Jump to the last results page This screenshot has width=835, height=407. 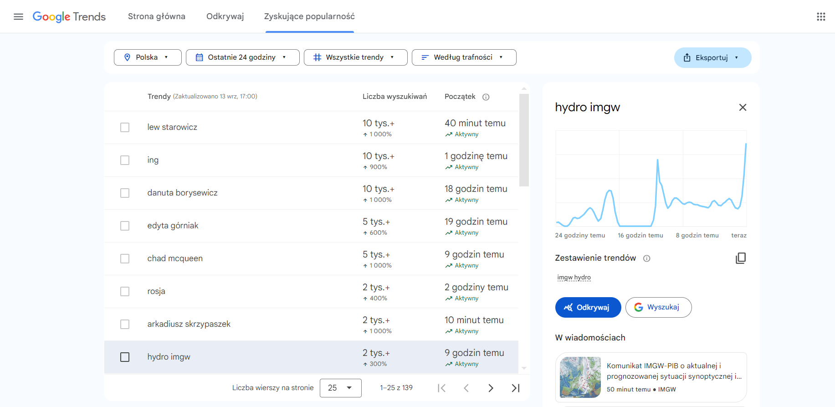(x=515, y=388)
